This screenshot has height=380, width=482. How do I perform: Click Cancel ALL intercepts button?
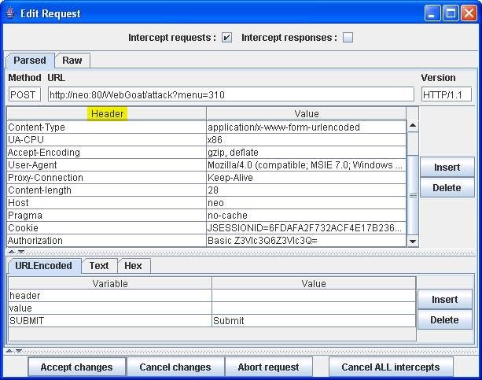point(391,367)
